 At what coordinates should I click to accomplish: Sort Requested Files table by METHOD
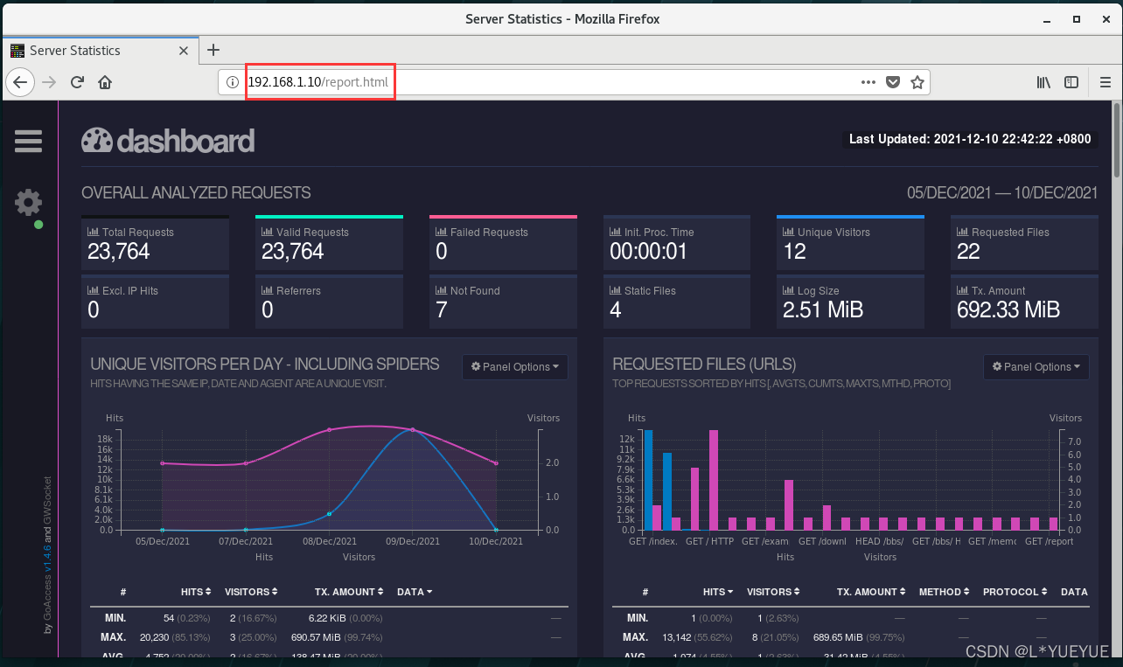coord(945,592)
